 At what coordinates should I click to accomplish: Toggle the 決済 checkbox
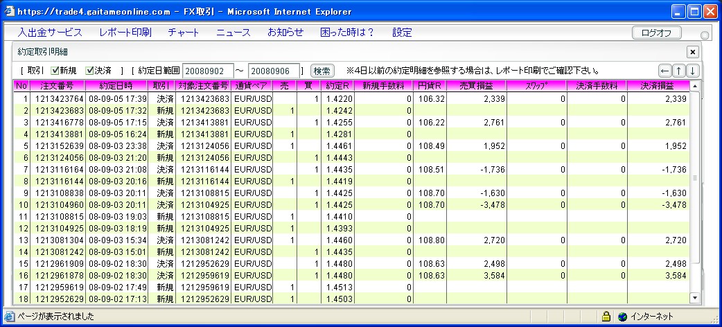point(89,71)
